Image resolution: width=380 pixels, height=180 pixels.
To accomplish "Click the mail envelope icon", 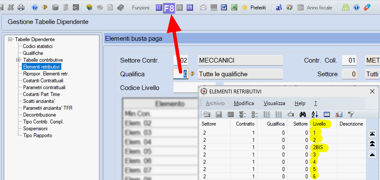I will click(203, 8).
